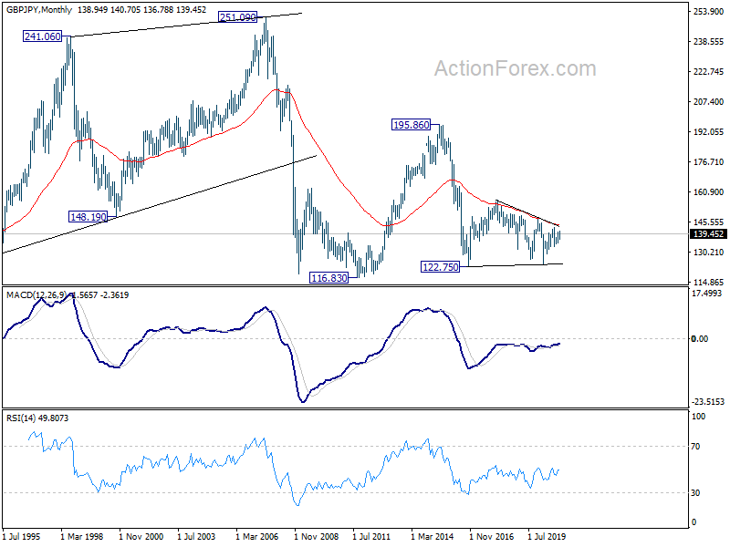Image resolution: width=730 pixels, height=547 pixels.
Task: Click the 130.210 price axis value
Action: click(x=708, y=253)
